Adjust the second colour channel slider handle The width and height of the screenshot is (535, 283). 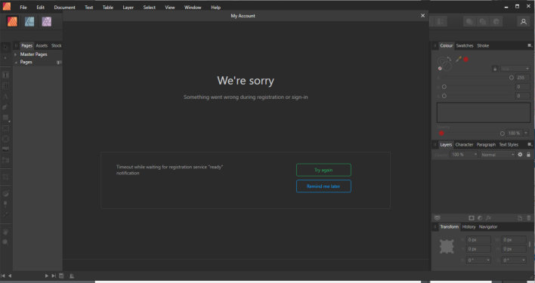(444, 87)
